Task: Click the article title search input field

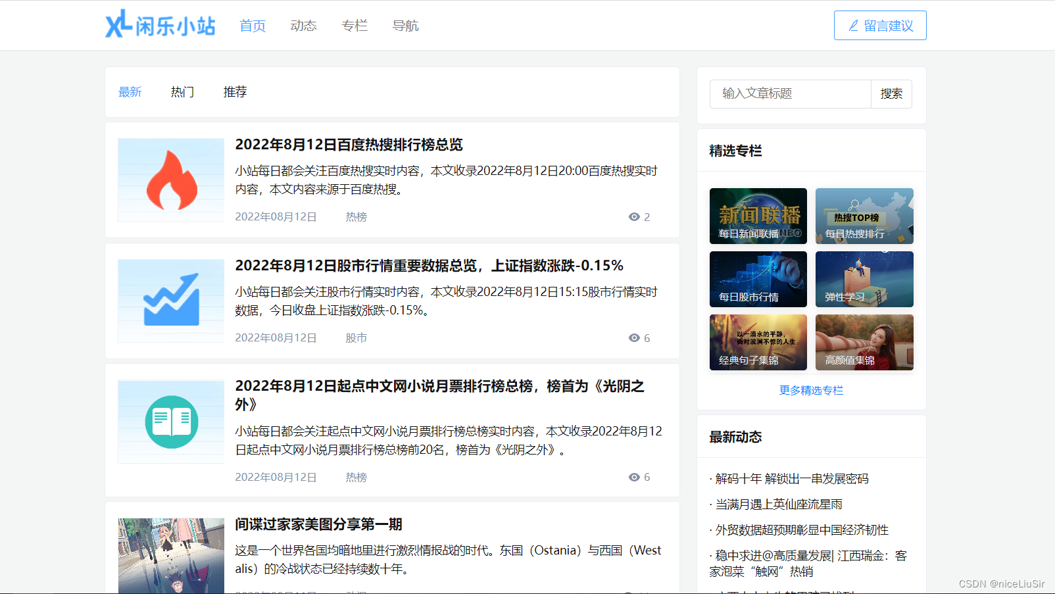Action: pos(789,94)
